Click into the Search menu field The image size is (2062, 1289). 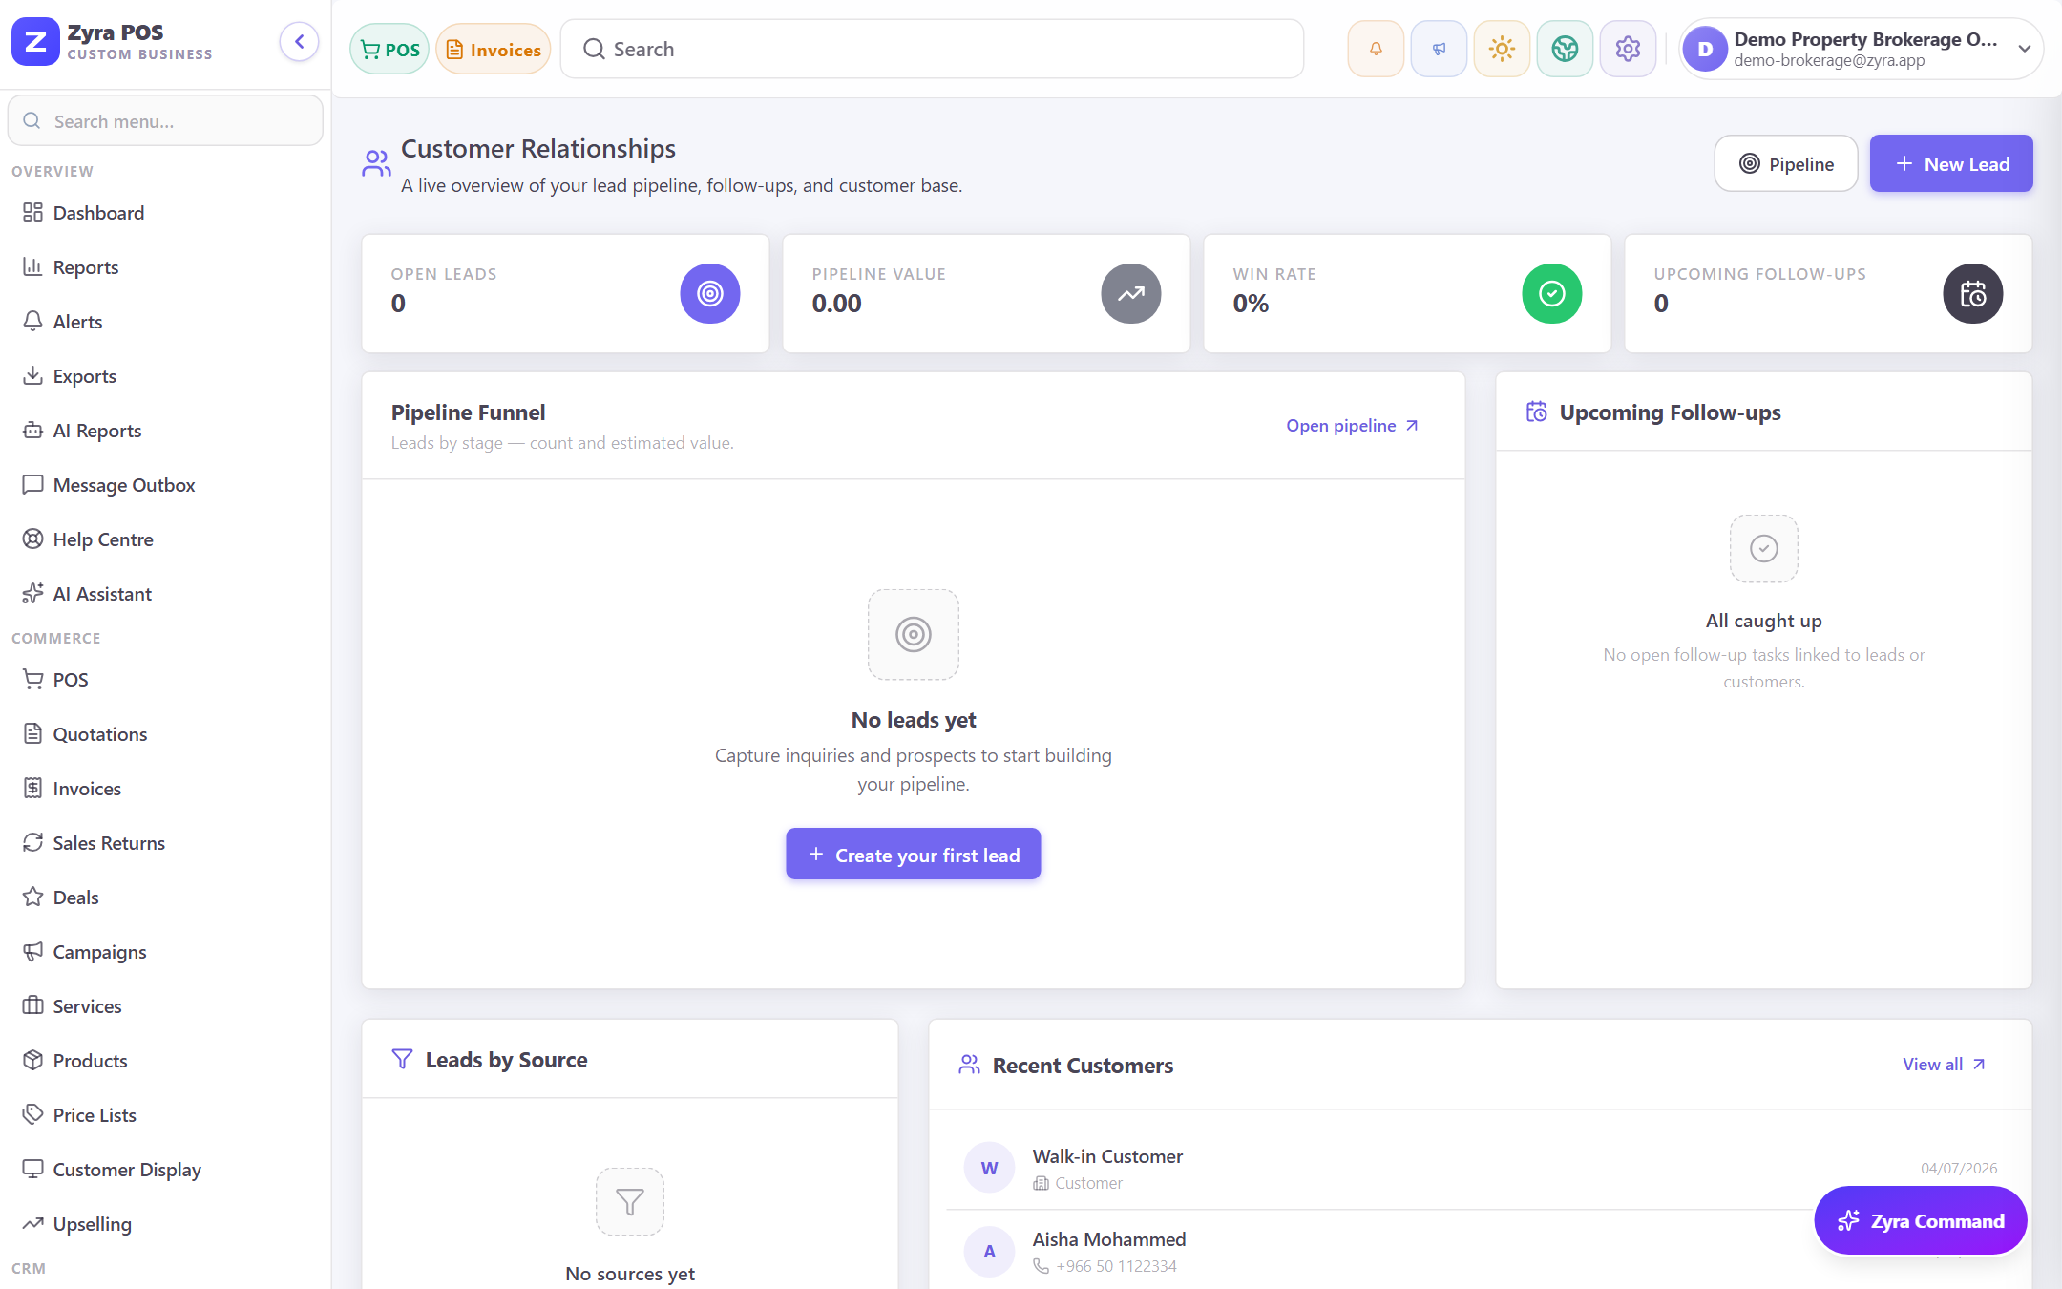[x=165, y=121]
